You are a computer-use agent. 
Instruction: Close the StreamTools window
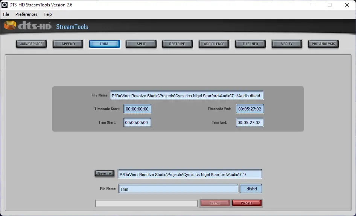(x=347, y=5)
